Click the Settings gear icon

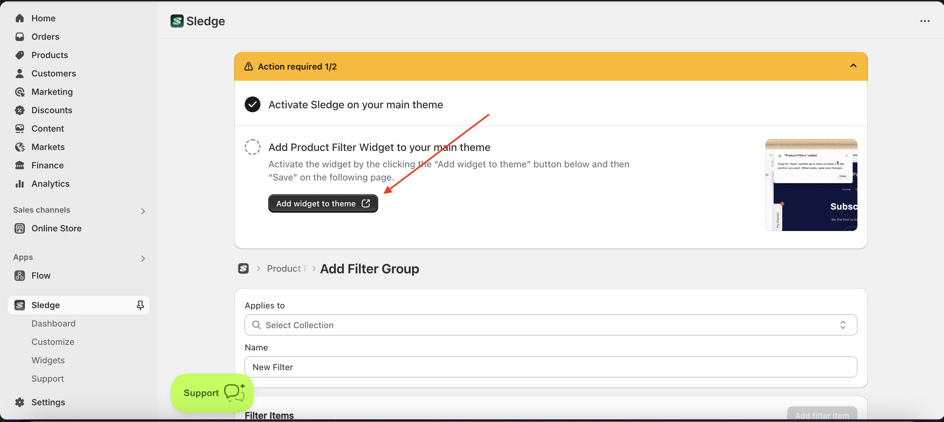[x=20, y=402]
